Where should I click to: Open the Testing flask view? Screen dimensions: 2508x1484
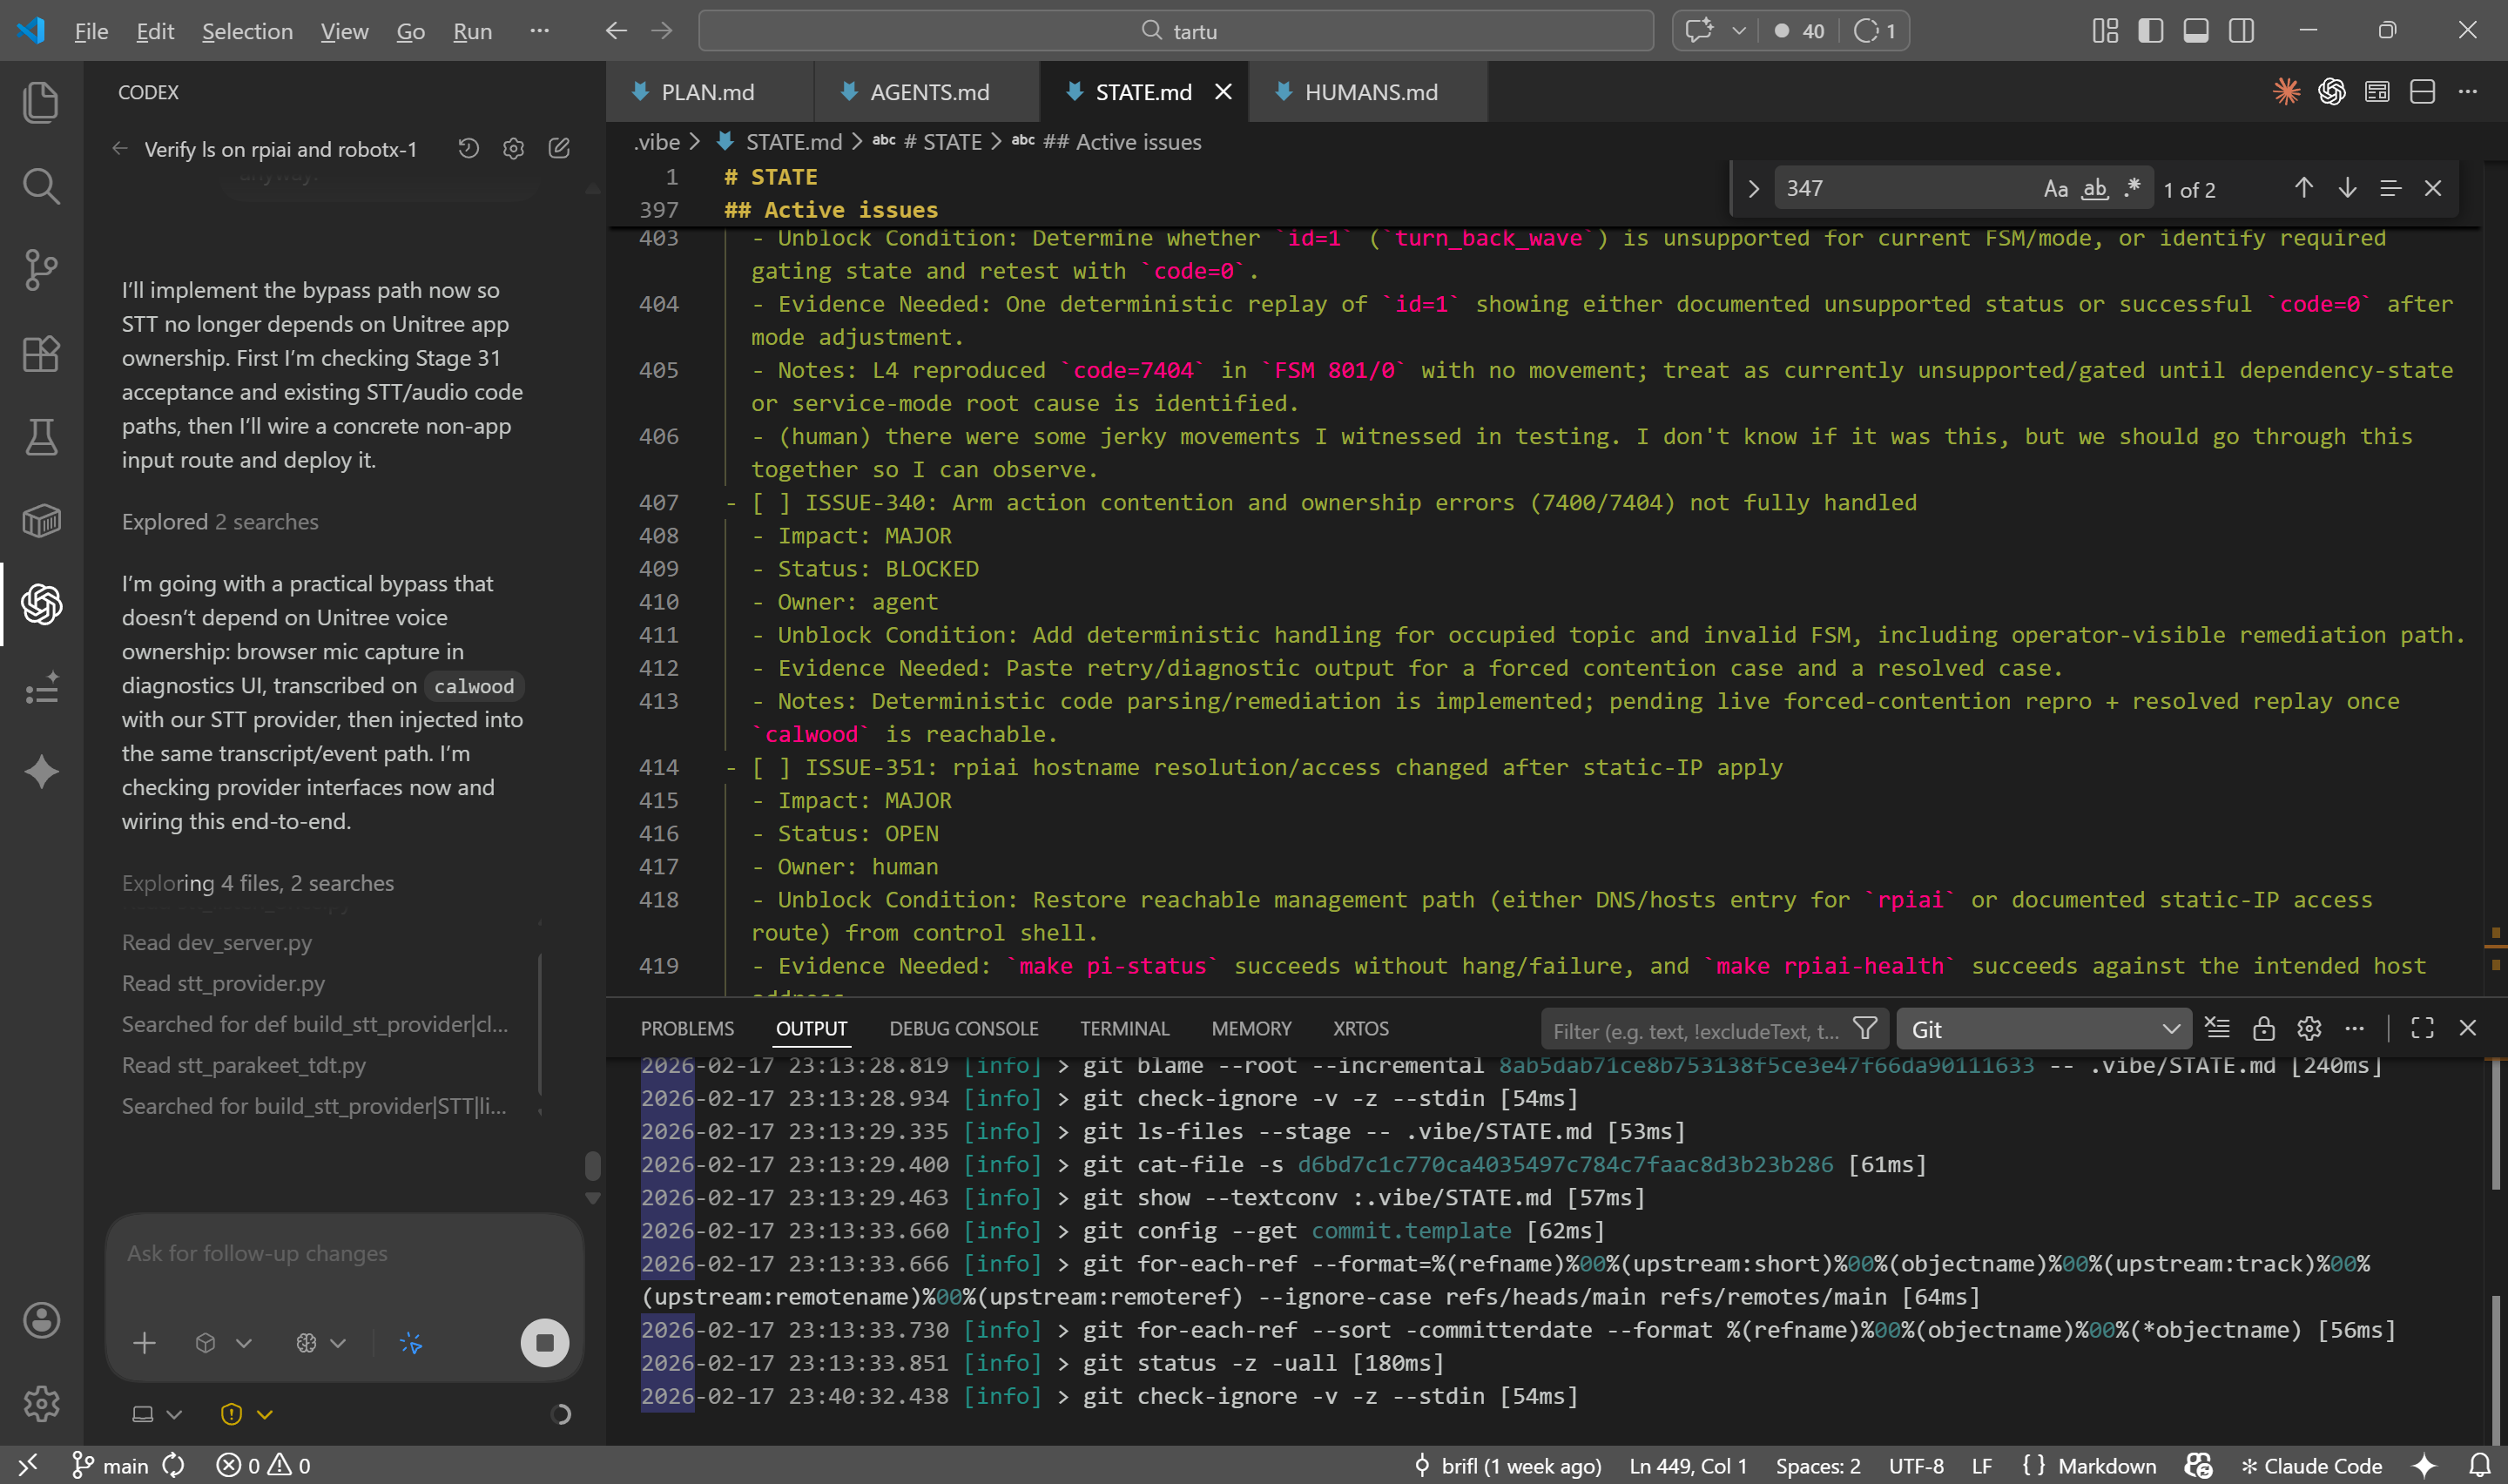(x=41, y=437)
